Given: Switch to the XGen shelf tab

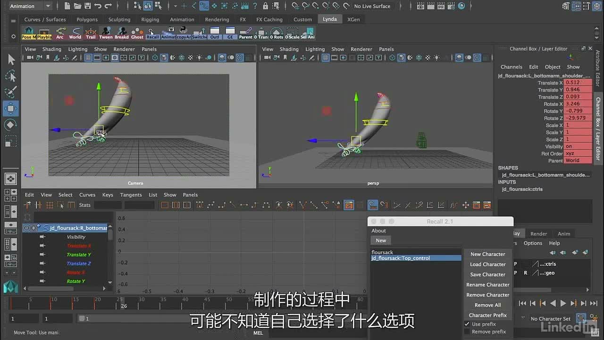Looking at the screenshot, I should click(x=353, y=19).
